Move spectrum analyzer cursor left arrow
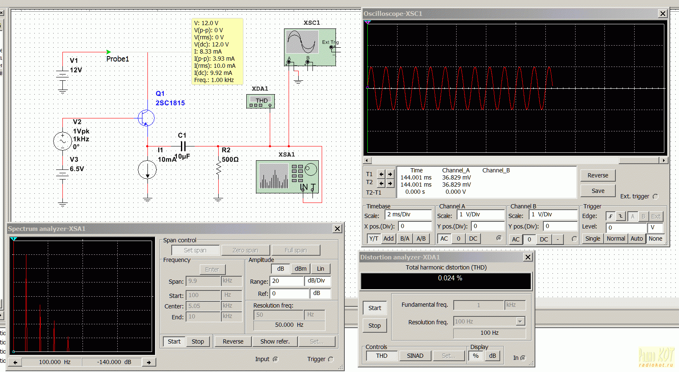 [15, 362]
